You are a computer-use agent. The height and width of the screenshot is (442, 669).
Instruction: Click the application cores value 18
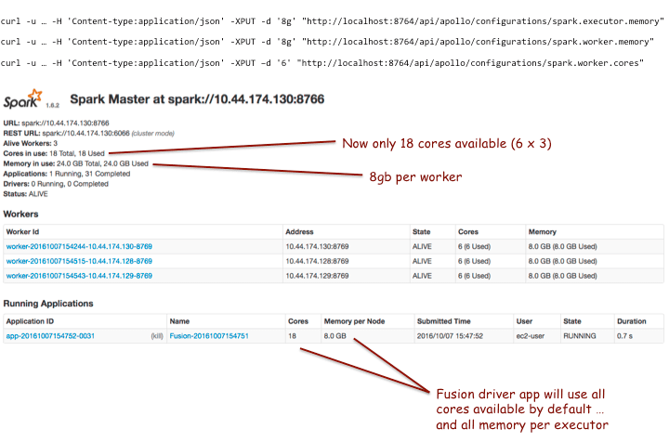pos(293,336)
